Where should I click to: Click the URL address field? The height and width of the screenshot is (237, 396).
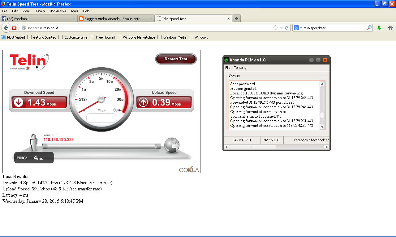pos(148,28)
